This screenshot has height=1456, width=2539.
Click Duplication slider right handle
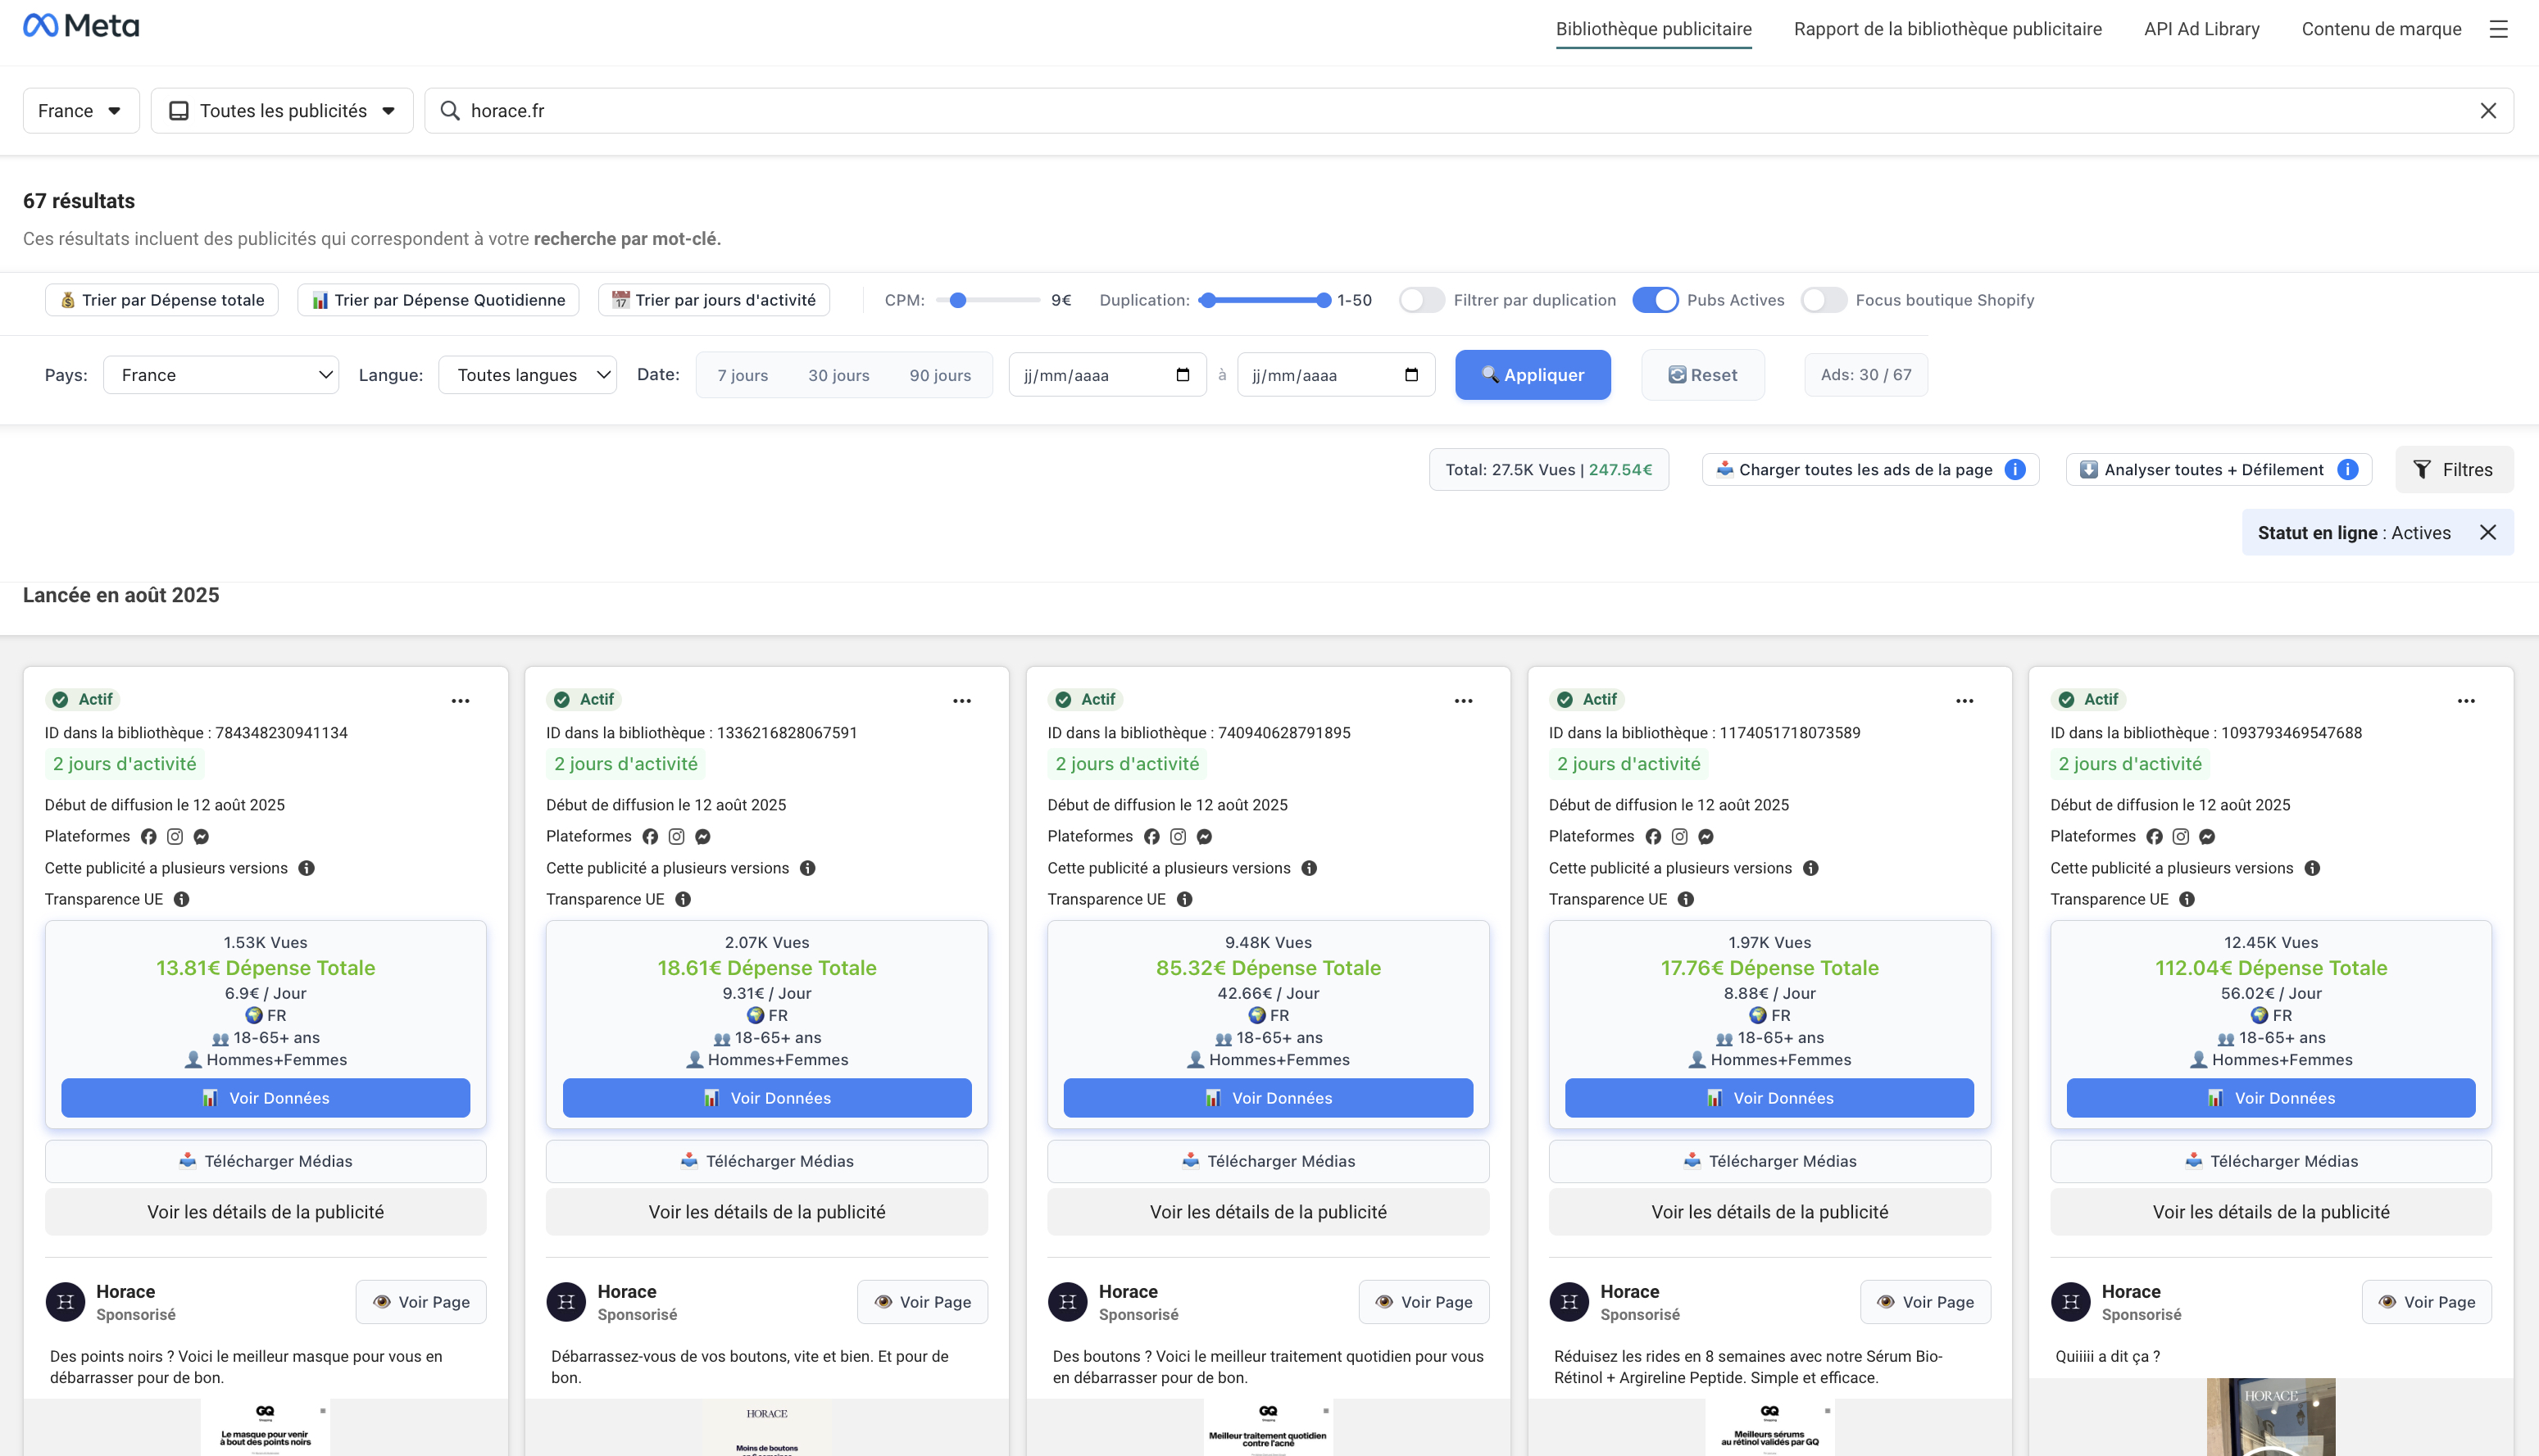[1324, 300]
